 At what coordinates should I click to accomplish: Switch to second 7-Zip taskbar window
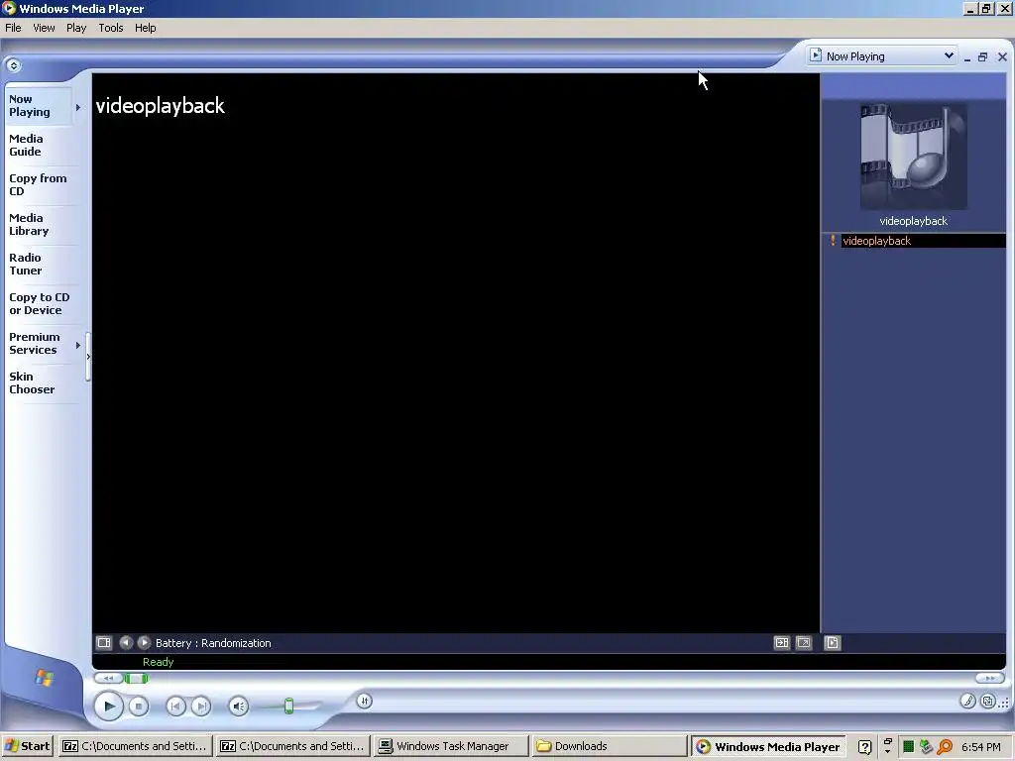[293, 746]
